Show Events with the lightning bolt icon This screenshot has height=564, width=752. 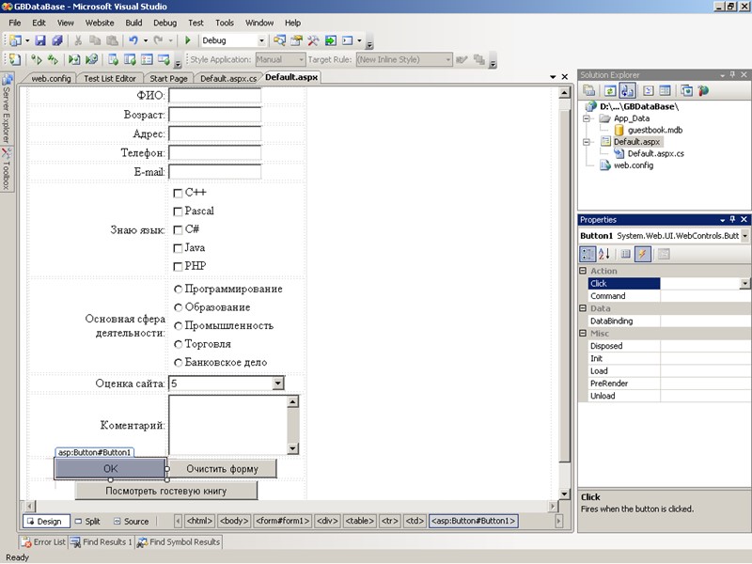tap(643, 254)
